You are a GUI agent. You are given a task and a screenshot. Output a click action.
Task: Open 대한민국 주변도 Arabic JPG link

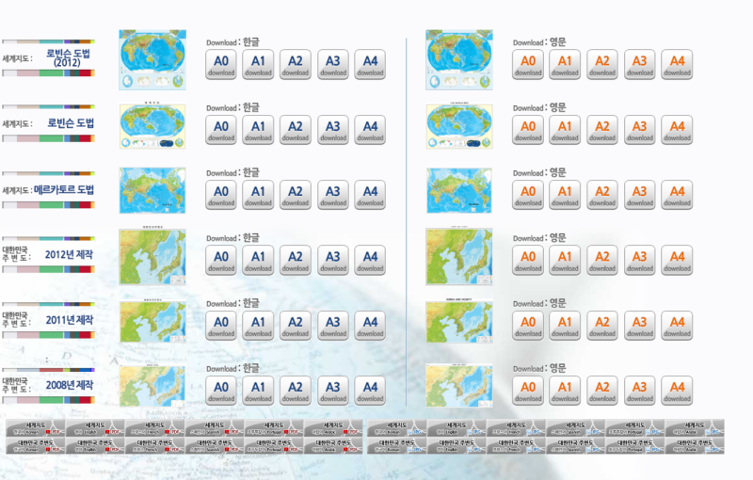695,445
